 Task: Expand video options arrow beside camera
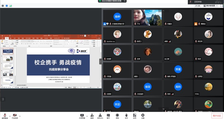tap(20, 116)
